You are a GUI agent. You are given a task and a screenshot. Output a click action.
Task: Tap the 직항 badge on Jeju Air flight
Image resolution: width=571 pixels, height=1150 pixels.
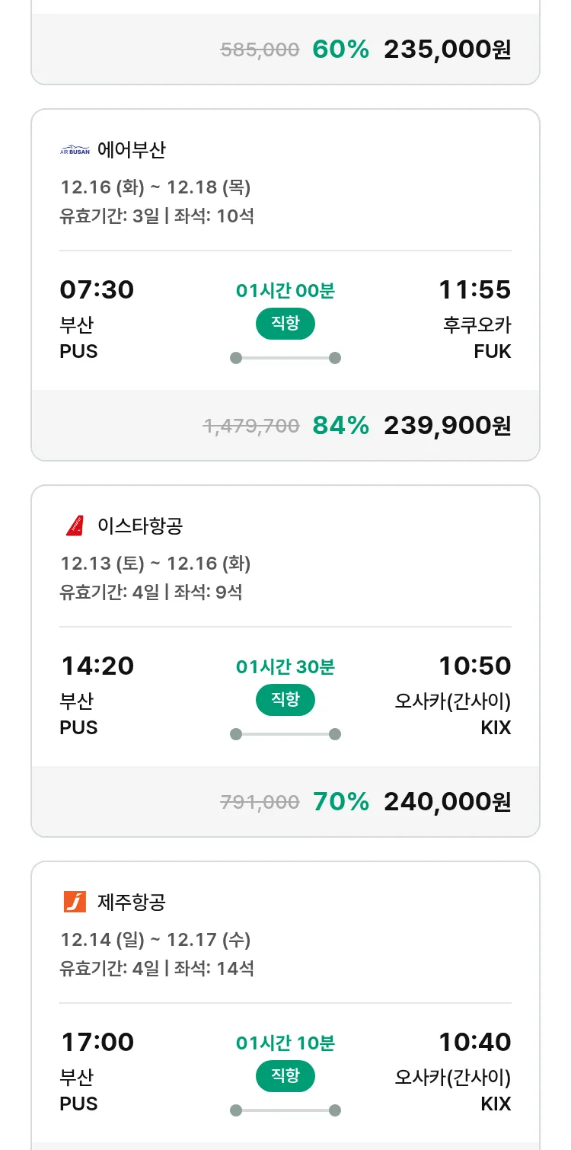coord(285,1076)
